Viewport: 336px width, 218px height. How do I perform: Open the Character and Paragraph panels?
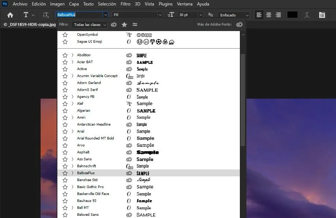coord(322,15)
